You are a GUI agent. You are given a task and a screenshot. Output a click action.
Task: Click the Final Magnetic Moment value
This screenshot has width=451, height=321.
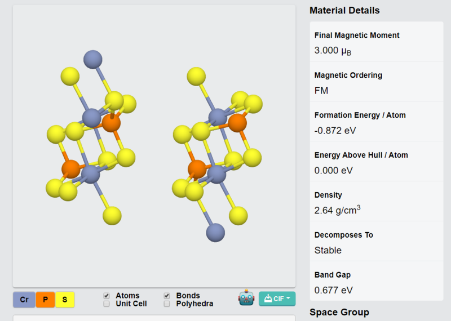point(333,51)
